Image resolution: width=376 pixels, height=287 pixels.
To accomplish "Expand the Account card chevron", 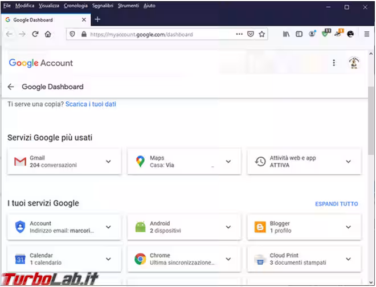I will click(108, 227).
